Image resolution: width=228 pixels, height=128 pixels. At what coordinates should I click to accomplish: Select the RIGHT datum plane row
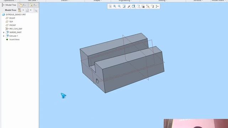pos(12,18)
